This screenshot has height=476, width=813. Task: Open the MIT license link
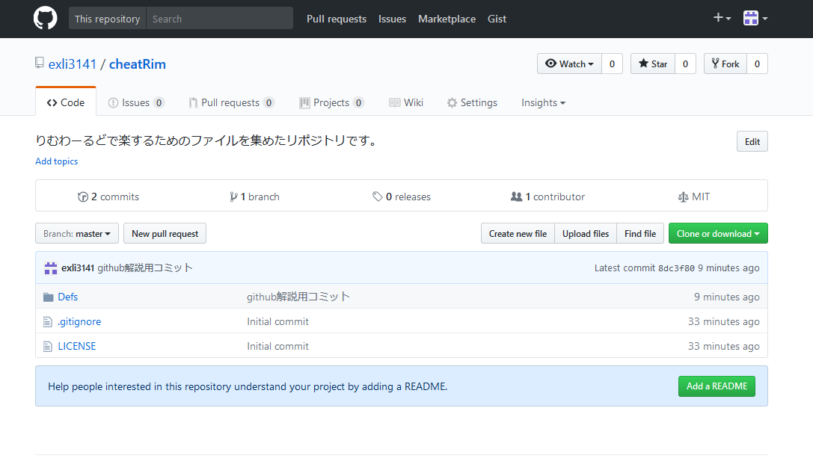click(694, 197)
